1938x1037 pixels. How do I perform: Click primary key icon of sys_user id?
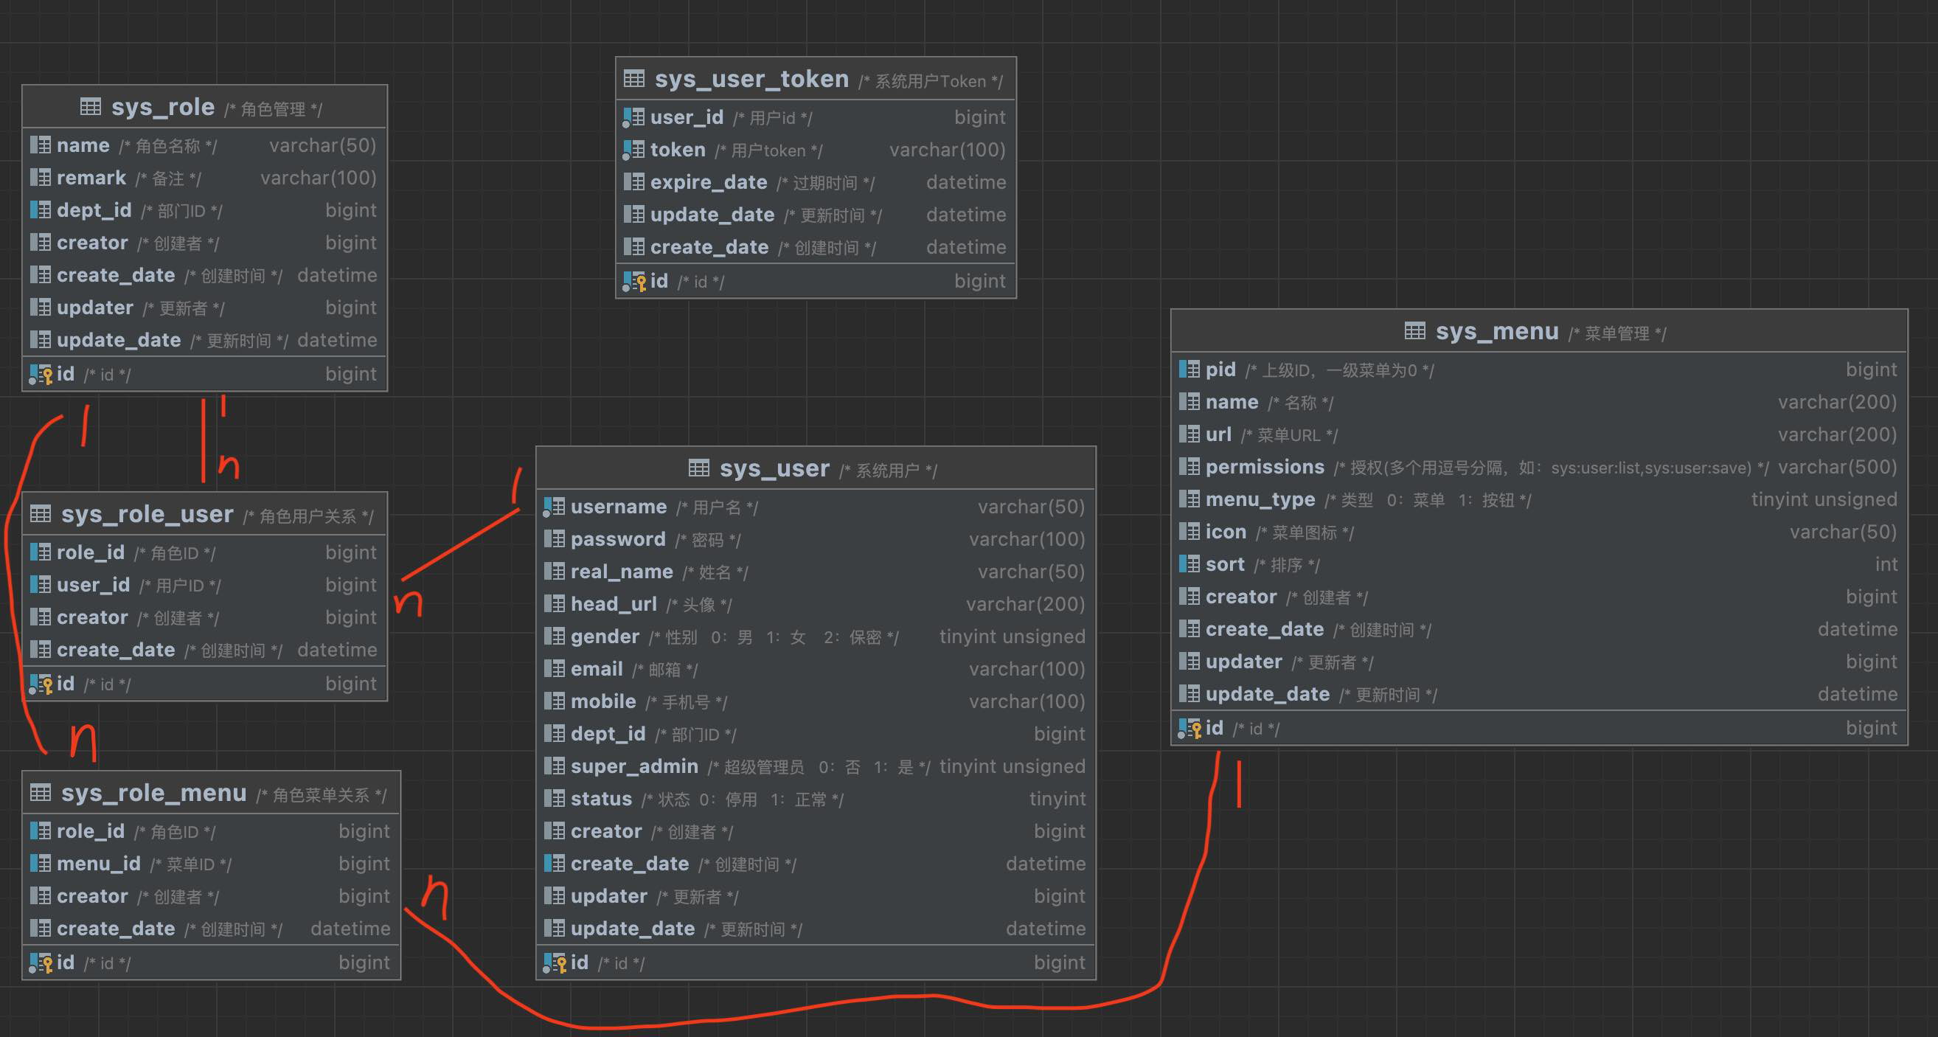555,963
